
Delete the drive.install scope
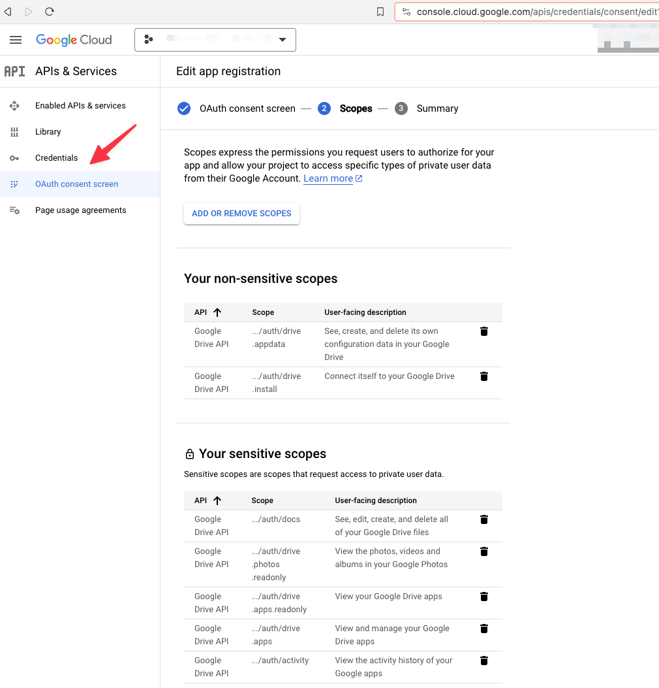coord(483,376)
